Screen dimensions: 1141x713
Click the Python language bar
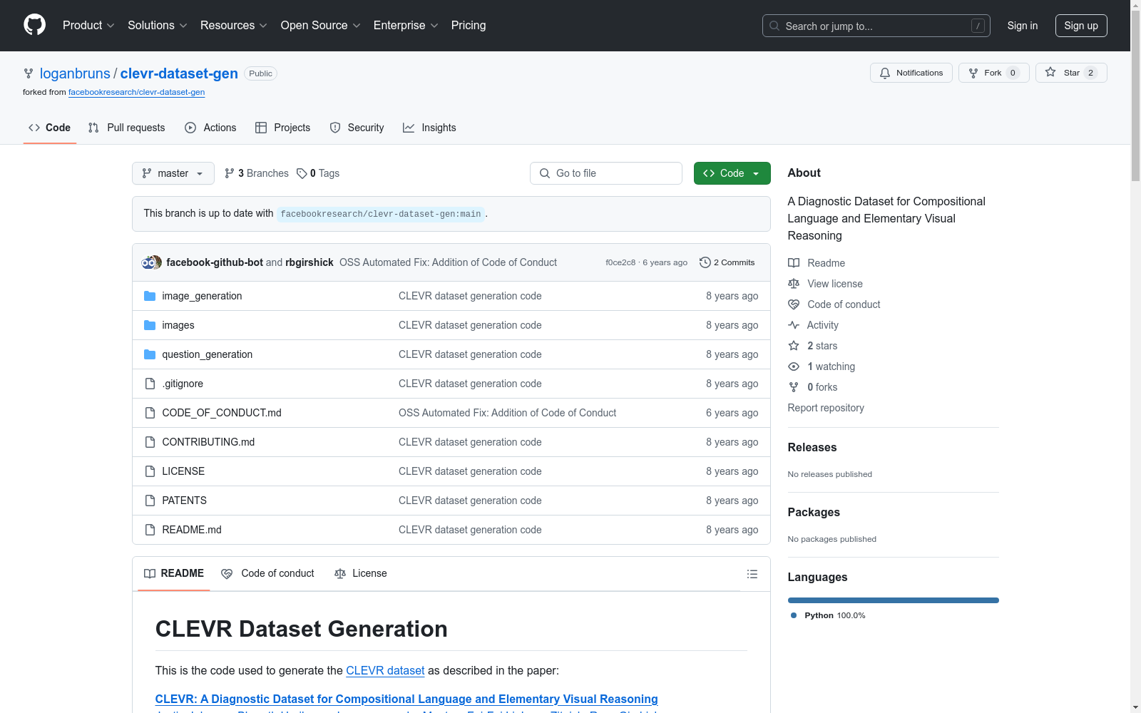pos(893,600)
